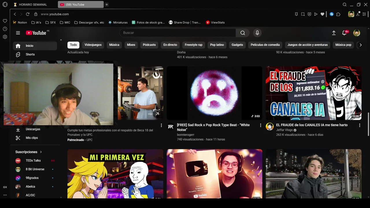Switch to the HORARIO SEMANAL tab
370x208 pixels.
33,5
